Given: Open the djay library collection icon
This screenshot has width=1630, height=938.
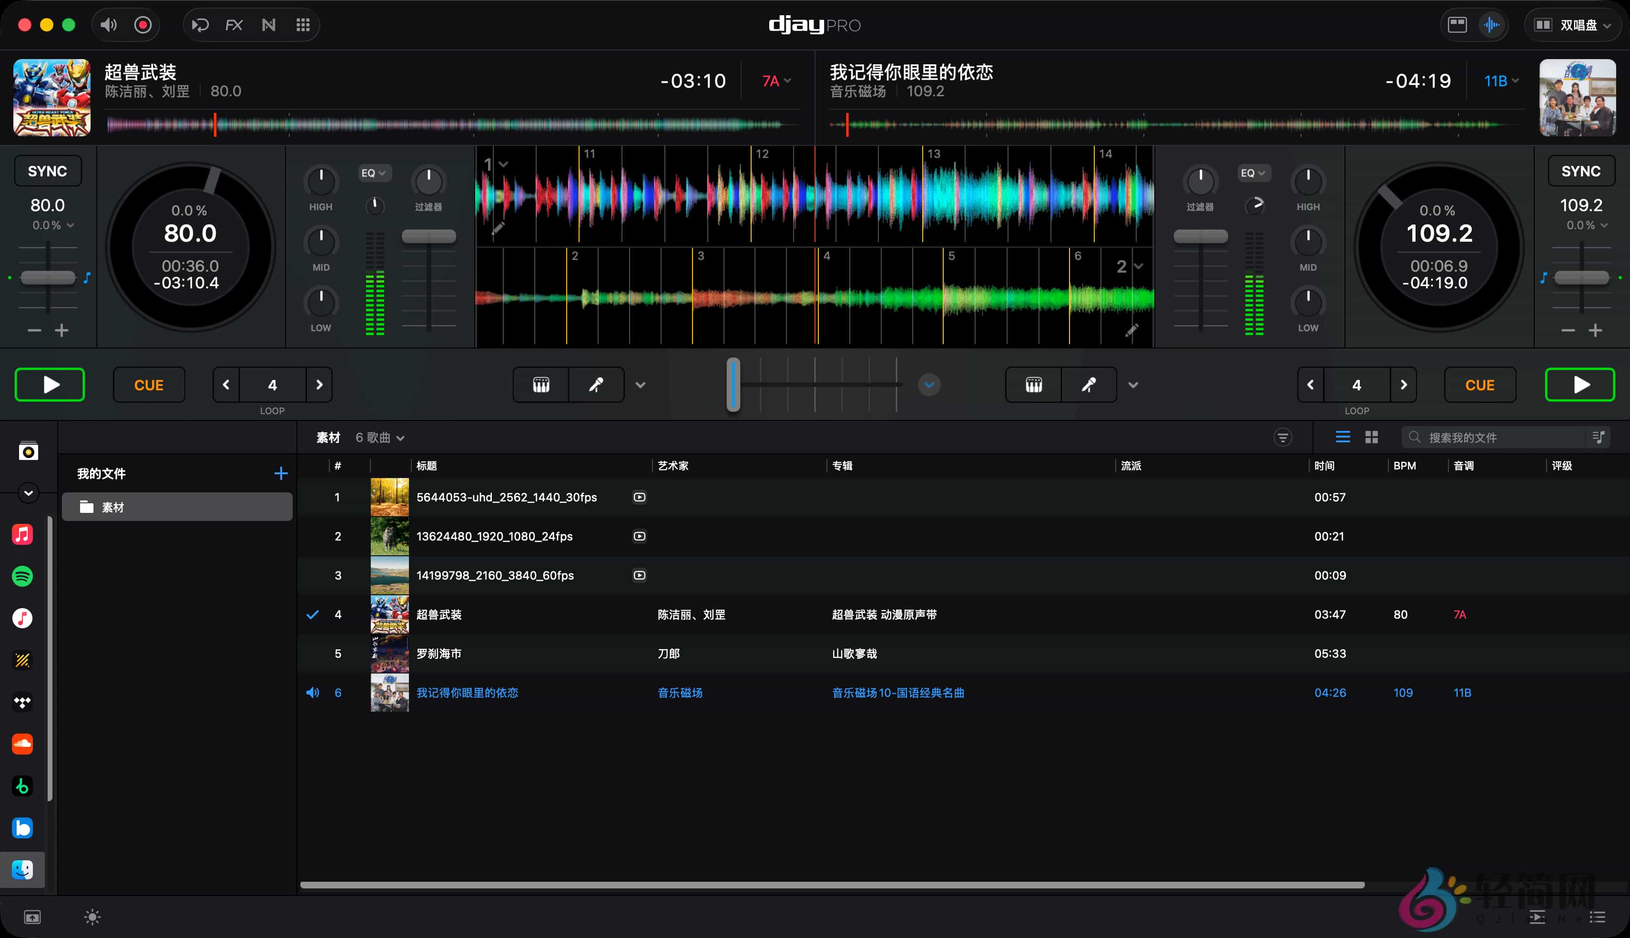Looking at the screenshot, I should click(x=28, y=451).
